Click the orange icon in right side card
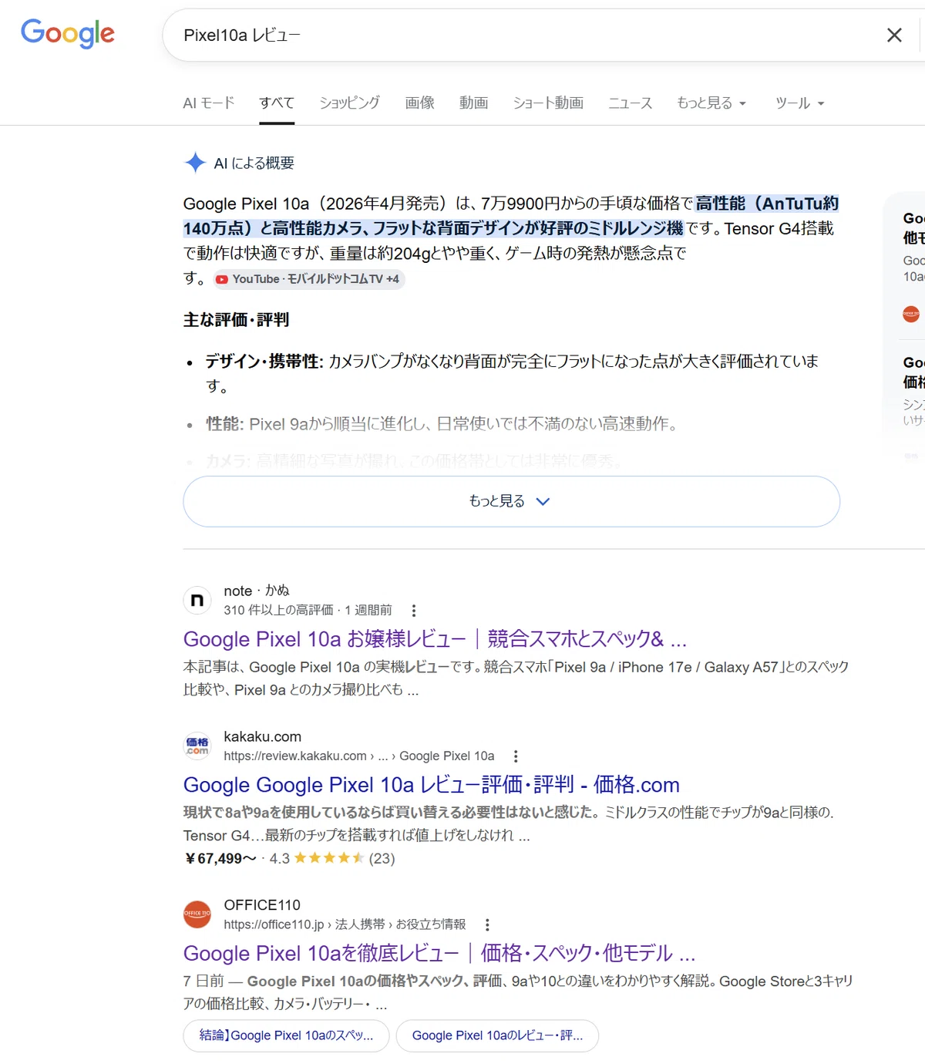 click(x=911, y=314)
